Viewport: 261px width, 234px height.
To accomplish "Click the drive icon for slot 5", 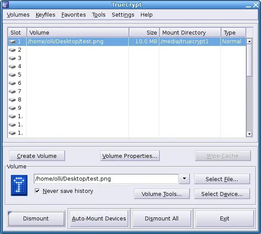I will 12,75.
